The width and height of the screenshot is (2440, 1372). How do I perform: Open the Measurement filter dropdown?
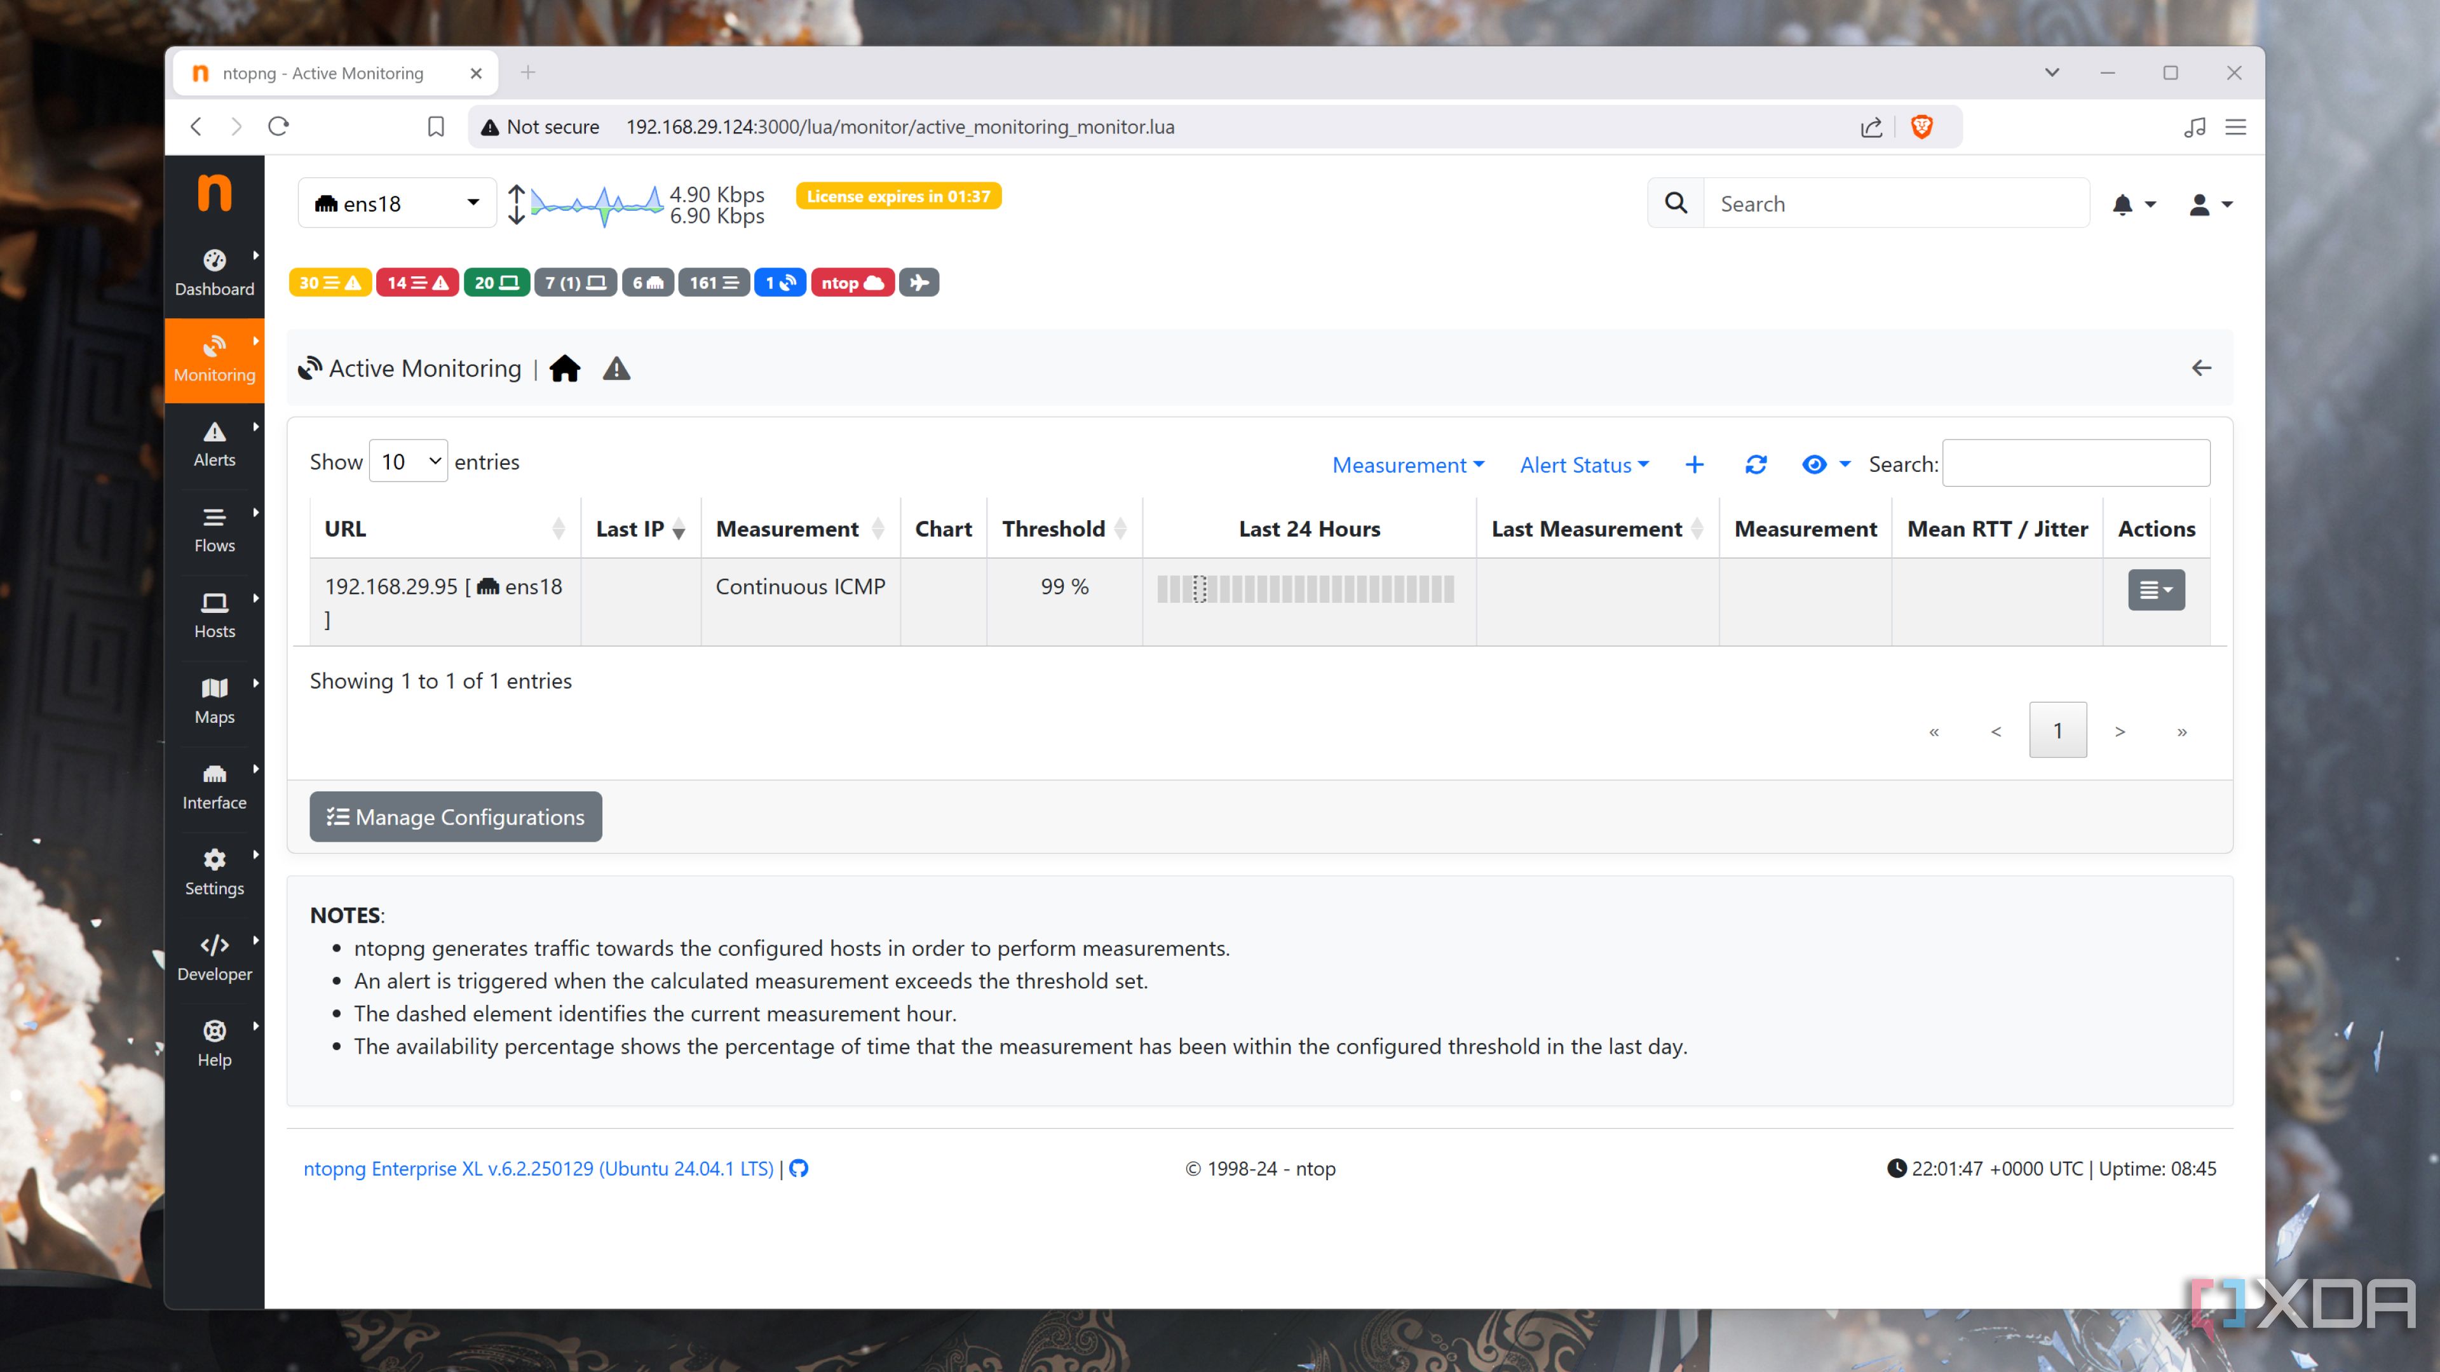[x=1407, y=465]
